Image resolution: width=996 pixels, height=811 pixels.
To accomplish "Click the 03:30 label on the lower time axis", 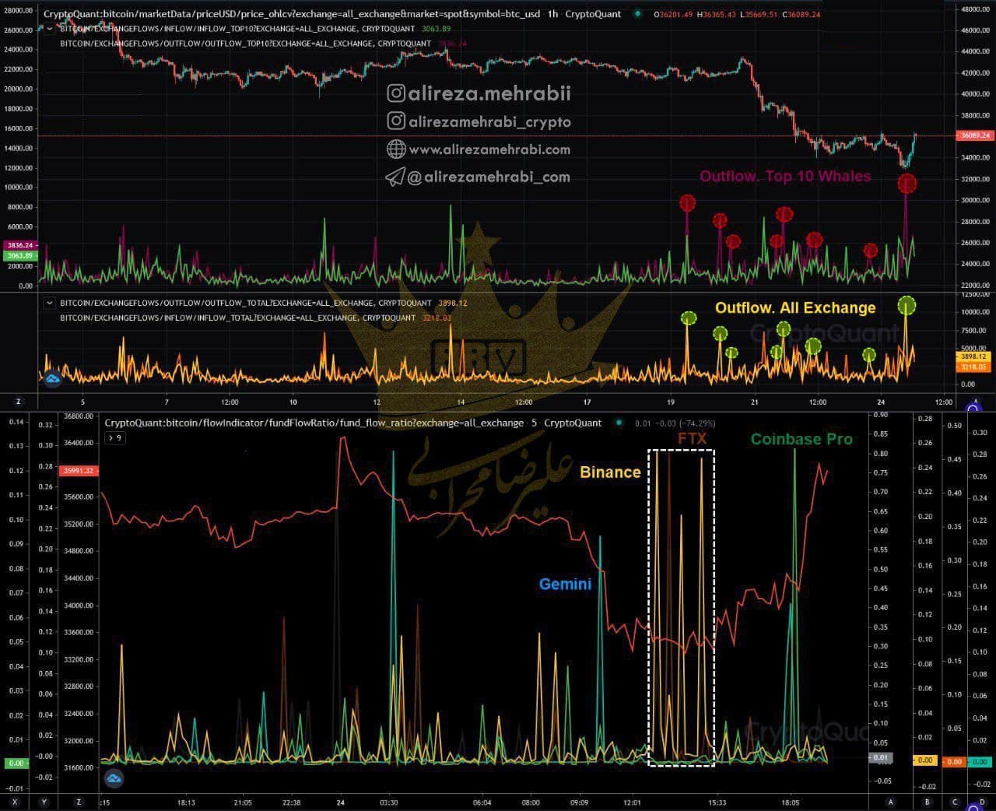I will pos(388,802).
